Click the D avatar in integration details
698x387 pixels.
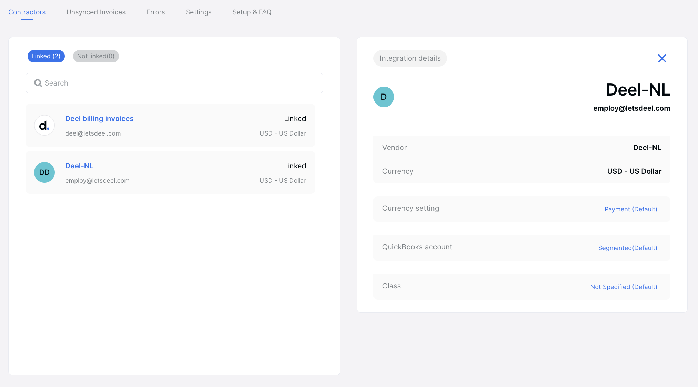(383, 97)
